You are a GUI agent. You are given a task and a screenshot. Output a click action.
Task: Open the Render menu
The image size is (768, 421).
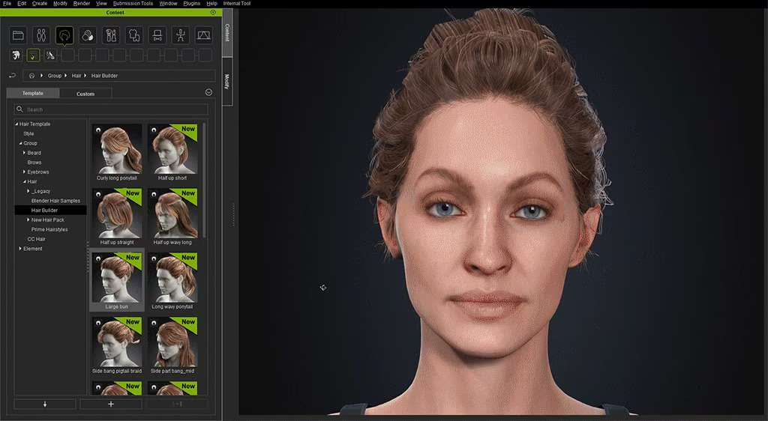(81, 4)
